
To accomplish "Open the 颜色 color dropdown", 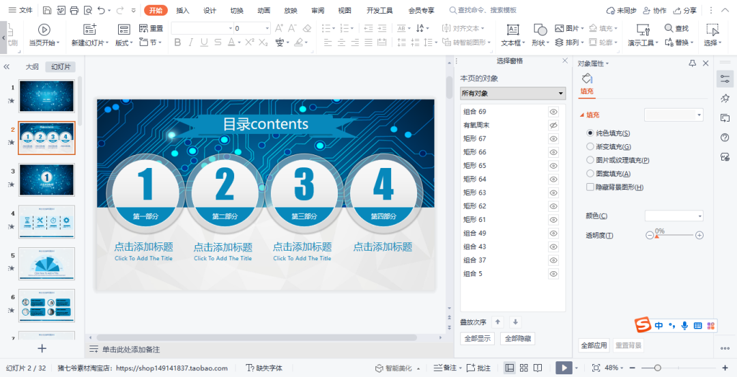I will 674,216.
